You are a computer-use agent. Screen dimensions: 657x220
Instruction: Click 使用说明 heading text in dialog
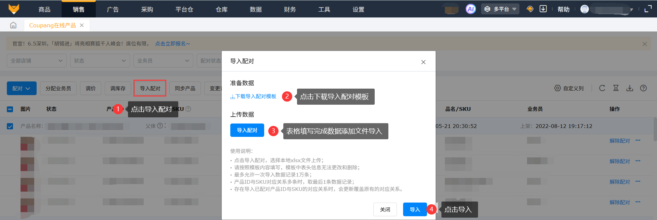tap(241, 151)
